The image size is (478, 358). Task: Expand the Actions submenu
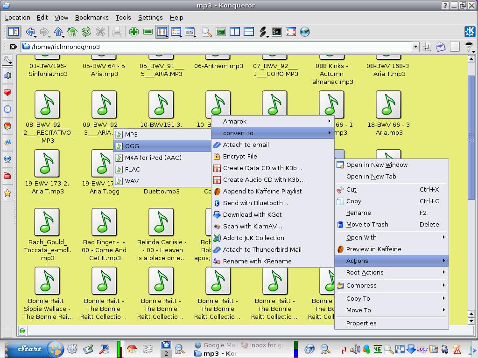pyautogui.click(x=392, y=261)
